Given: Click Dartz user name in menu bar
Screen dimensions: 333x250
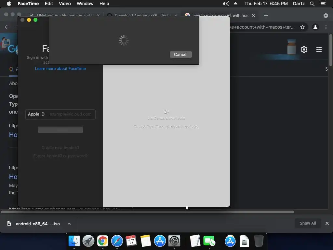Looking at the screenshot, I should coord(299,4).
